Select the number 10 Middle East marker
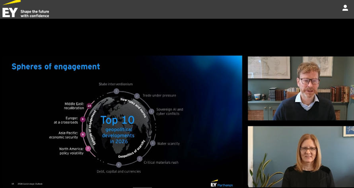 tap(89, 106)
